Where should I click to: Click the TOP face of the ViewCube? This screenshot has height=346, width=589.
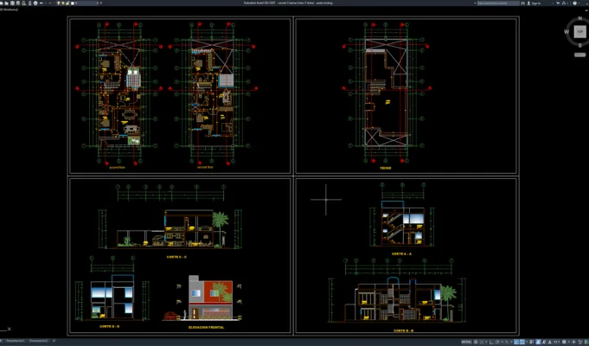coord(579,32)
